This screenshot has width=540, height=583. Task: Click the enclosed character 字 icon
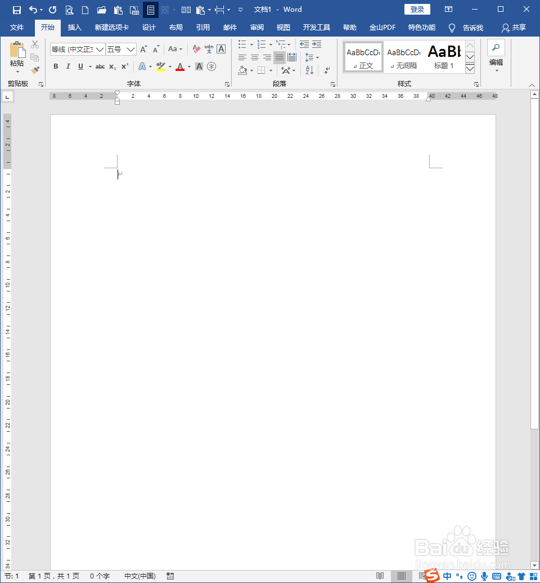point(211,66)
